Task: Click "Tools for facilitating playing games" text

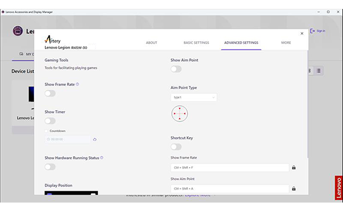Action: pyautogui.click(x=71, y=68)
